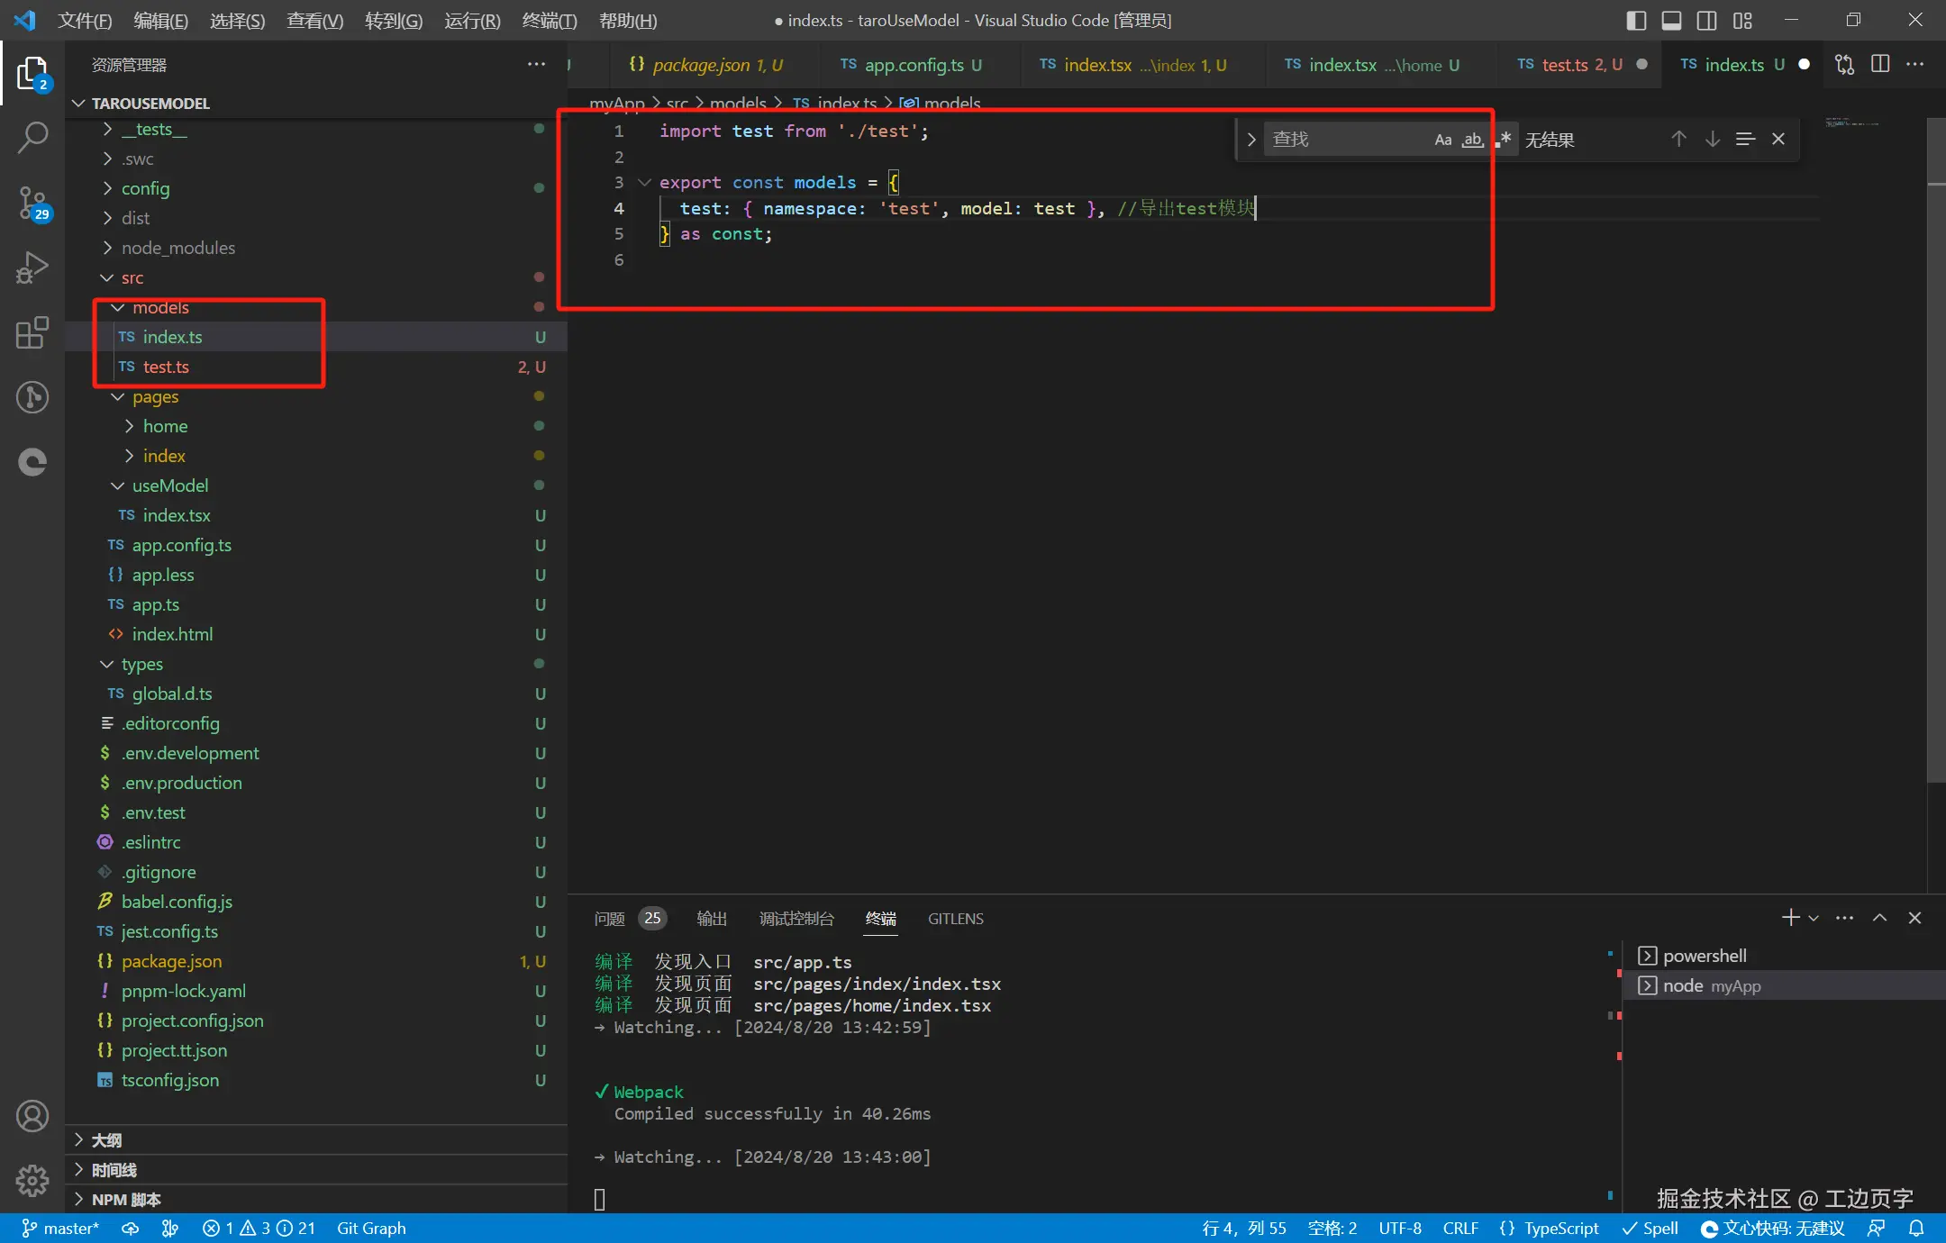
Task: Toggle primary side bar layout button
Action: click(x=1637, y=20)
